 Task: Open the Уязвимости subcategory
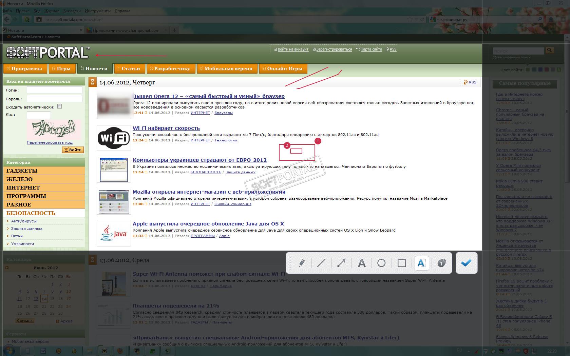[x=22, y=244]
